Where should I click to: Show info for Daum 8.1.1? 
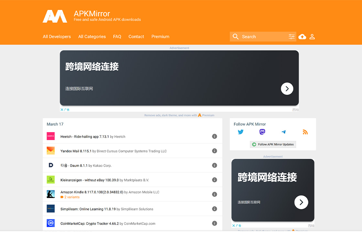[x=215, y=166]
